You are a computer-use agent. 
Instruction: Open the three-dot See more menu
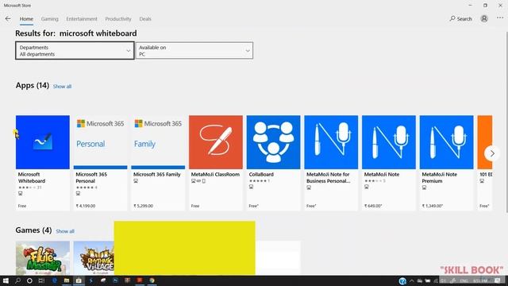pos(500,18)
